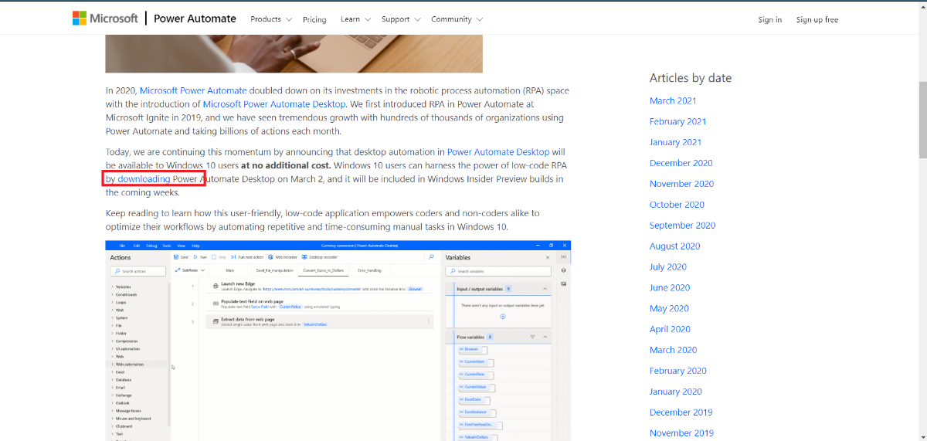The height and width of the screenshot is (441, 927).
Task: Open April 2020 articles
Action: coord(669,329)
